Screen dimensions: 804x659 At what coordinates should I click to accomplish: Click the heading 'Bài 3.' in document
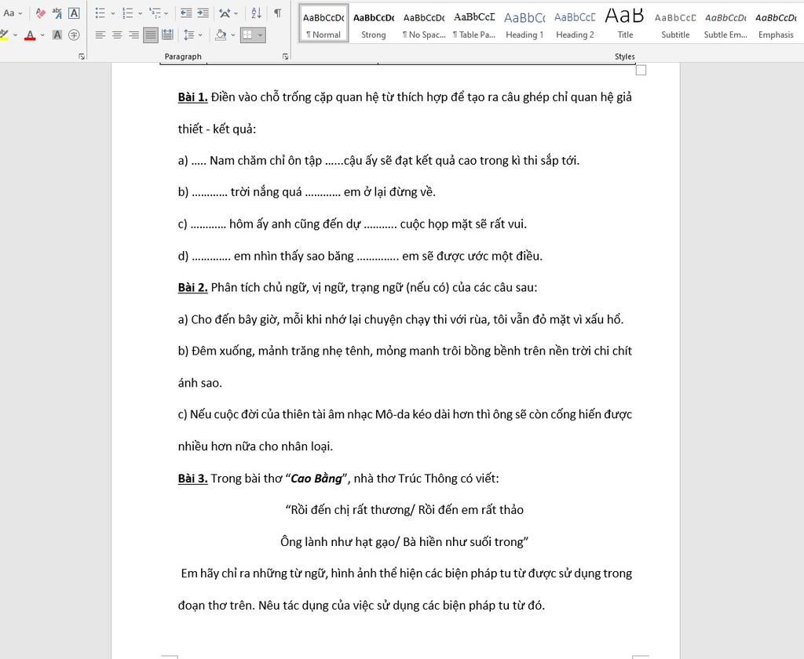[x=193, y=478]
